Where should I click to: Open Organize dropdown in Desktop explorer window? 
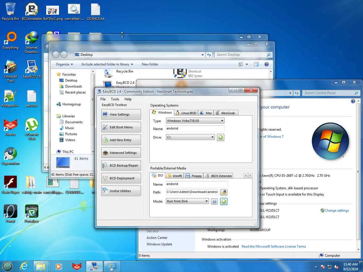click(x=64, y=64)
